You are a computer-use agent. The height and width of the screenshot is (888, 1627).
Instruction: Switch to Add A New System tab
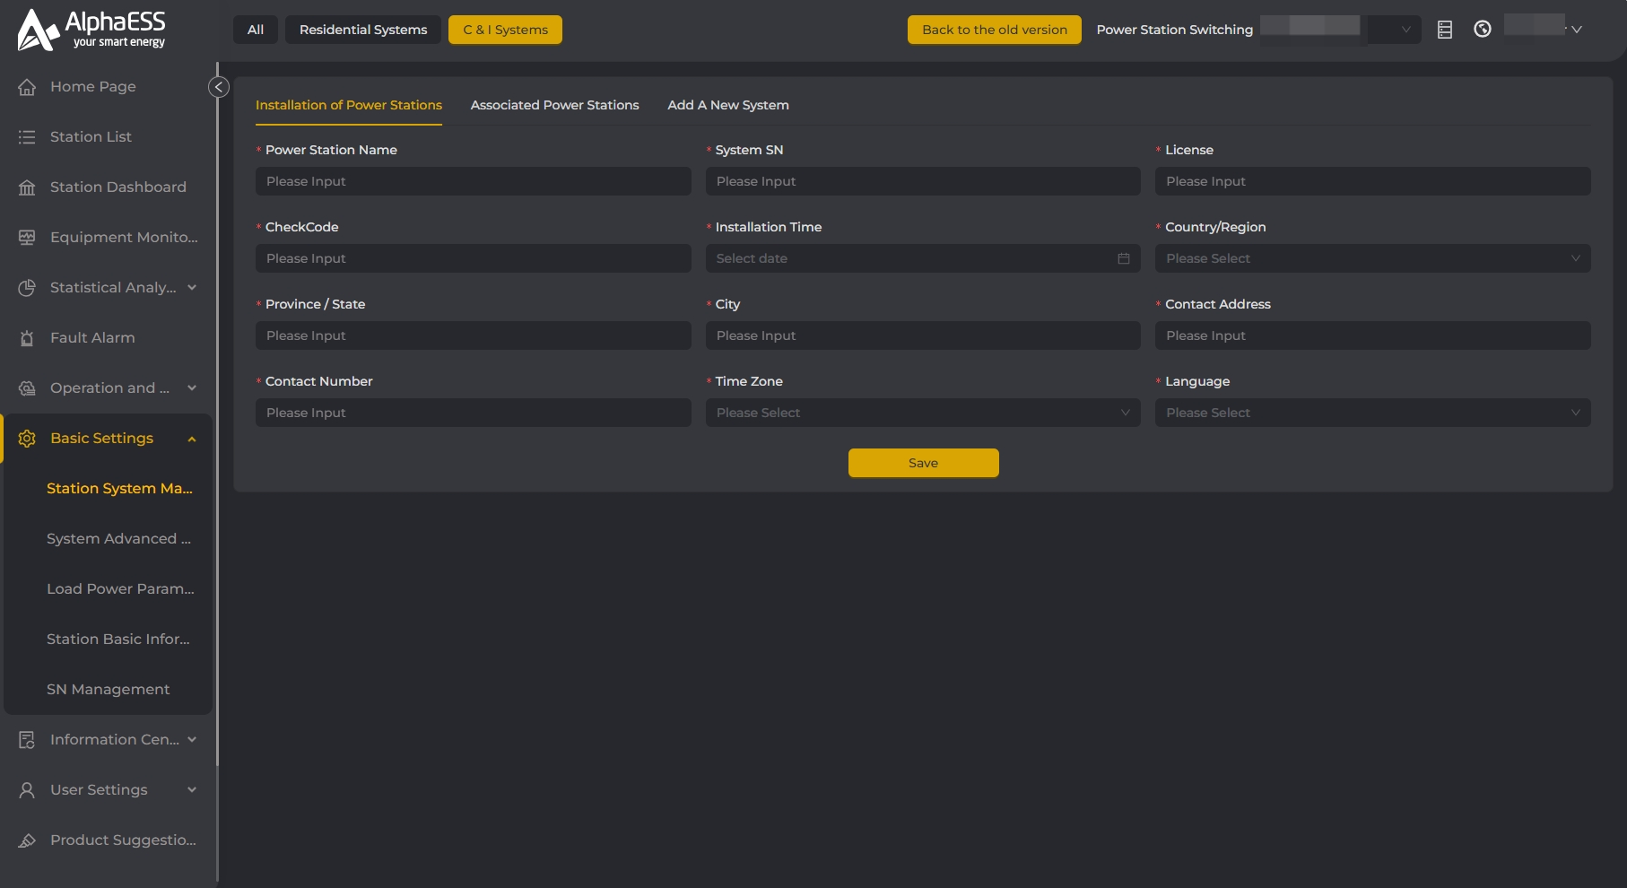pos(727,105)
